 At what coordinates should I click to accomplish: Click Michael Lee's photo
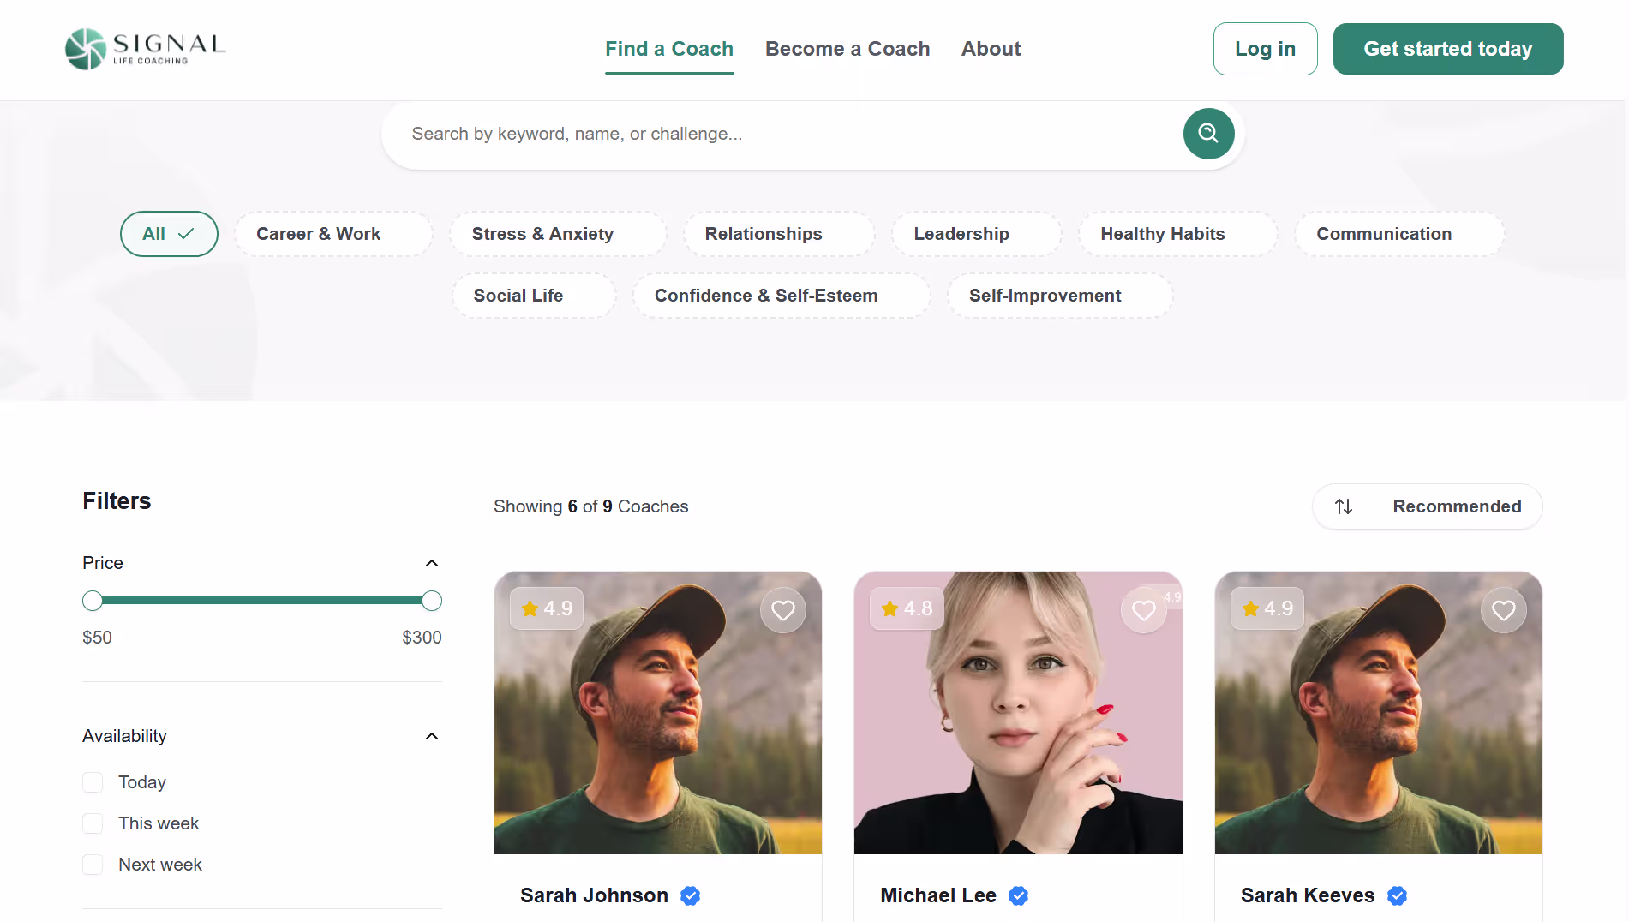1018,713
